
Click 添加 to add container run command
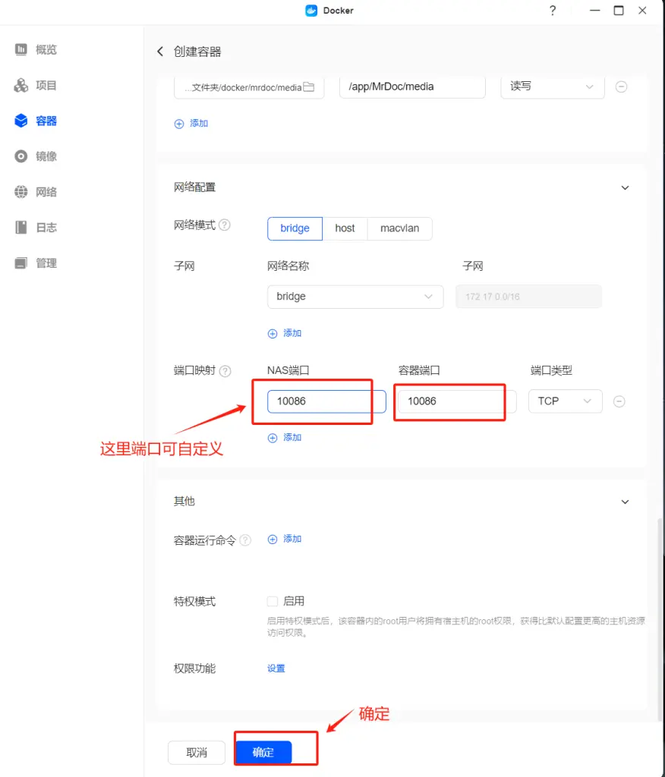285,539
